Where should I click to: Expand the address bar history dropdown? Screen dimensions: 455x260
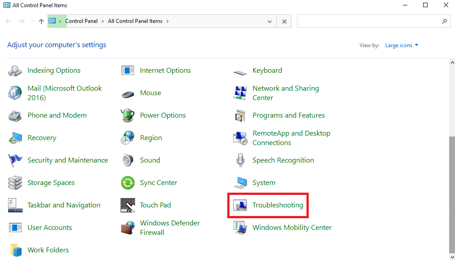click(270, 21)
